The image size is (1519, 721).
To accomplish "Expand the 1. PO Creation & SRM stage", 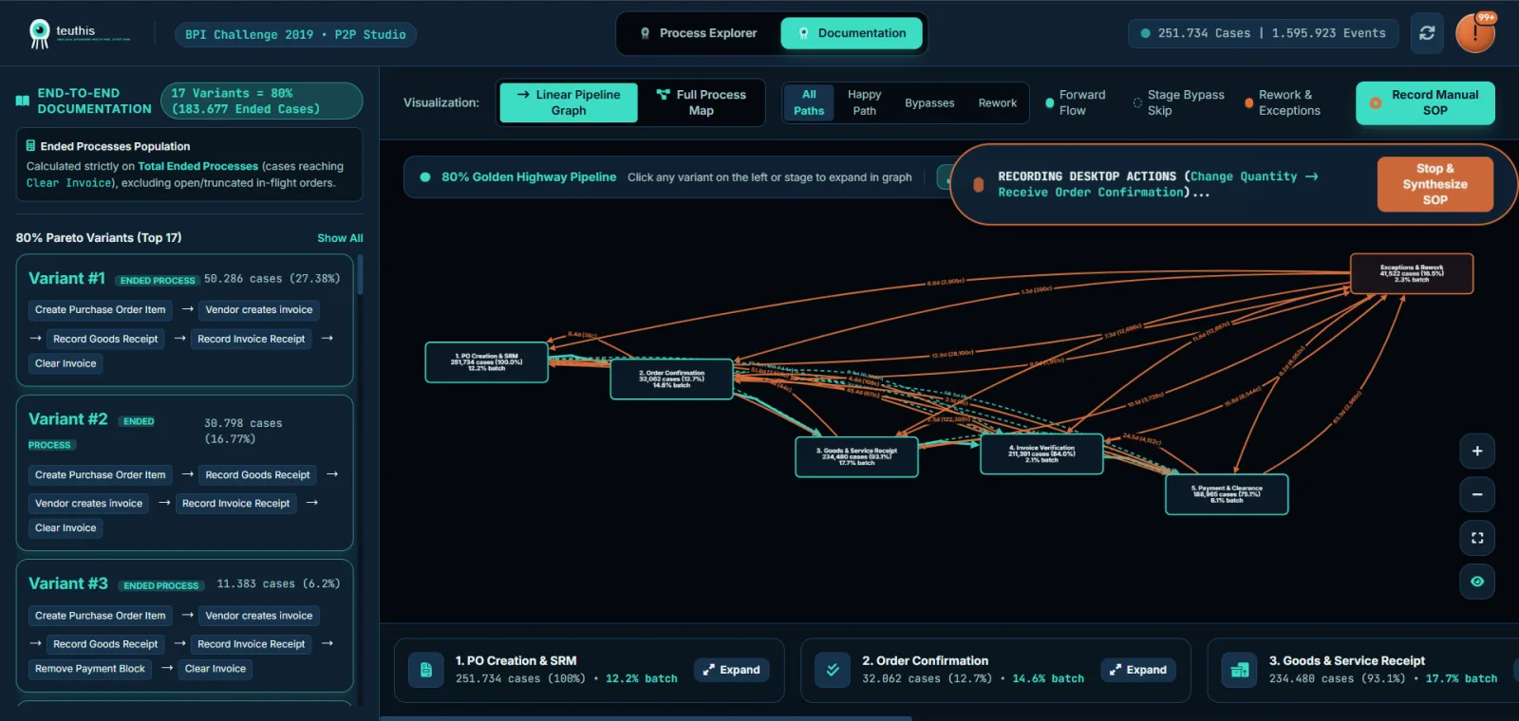I will click(x=732, y=670).
